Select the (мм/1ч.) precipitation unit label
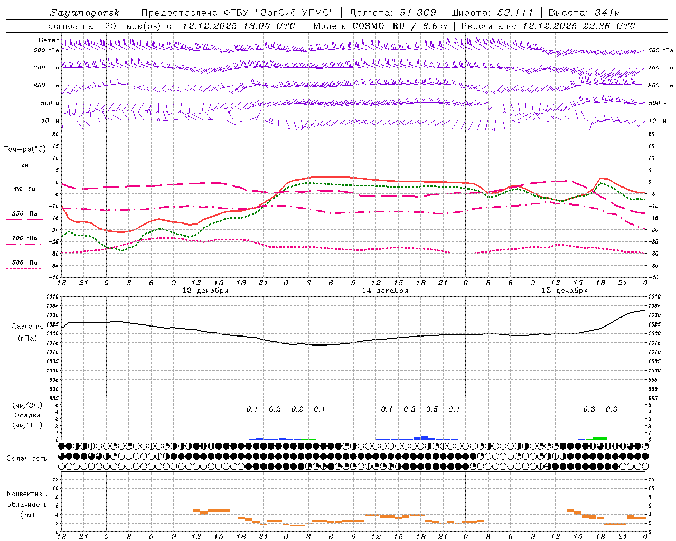 click(x=27, y=425)
